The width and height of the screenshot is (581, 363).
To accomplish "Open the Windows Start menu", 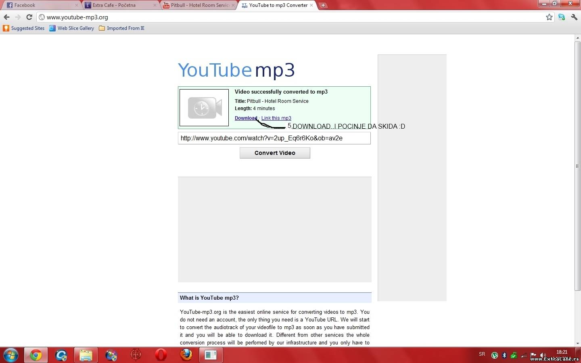I will pyautogui.click(x=10, y=355).
